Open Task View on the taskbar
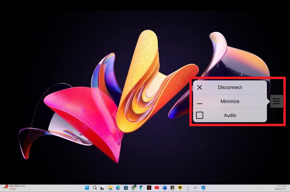This screenshot has width=290, height=192. 102,188
